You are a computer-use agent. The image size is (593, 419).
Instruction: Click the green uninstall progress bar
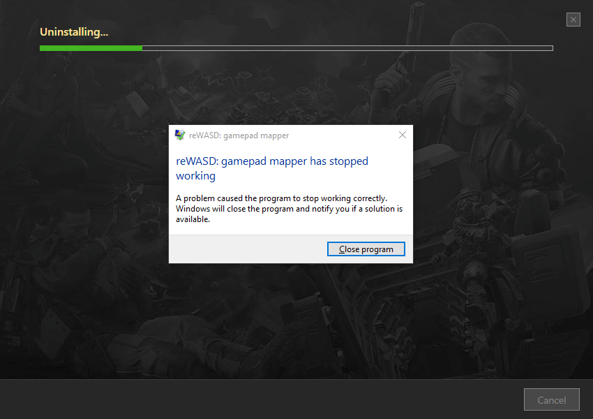296,48
